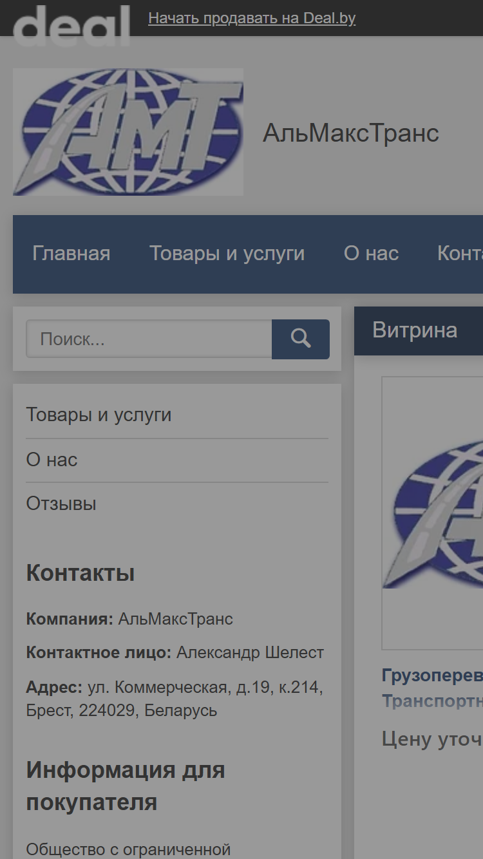This screenshot has height=859, width=483.
Task: Click the 'Александр Шелест' contact name
Action: pyautogui.click(x=250, y=652)
